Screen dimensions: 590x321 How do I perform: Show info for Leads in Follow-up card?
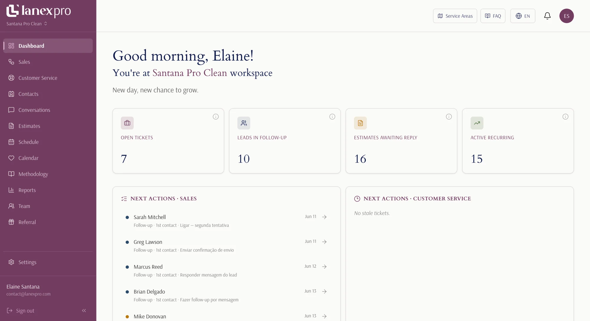click(332, 117)
